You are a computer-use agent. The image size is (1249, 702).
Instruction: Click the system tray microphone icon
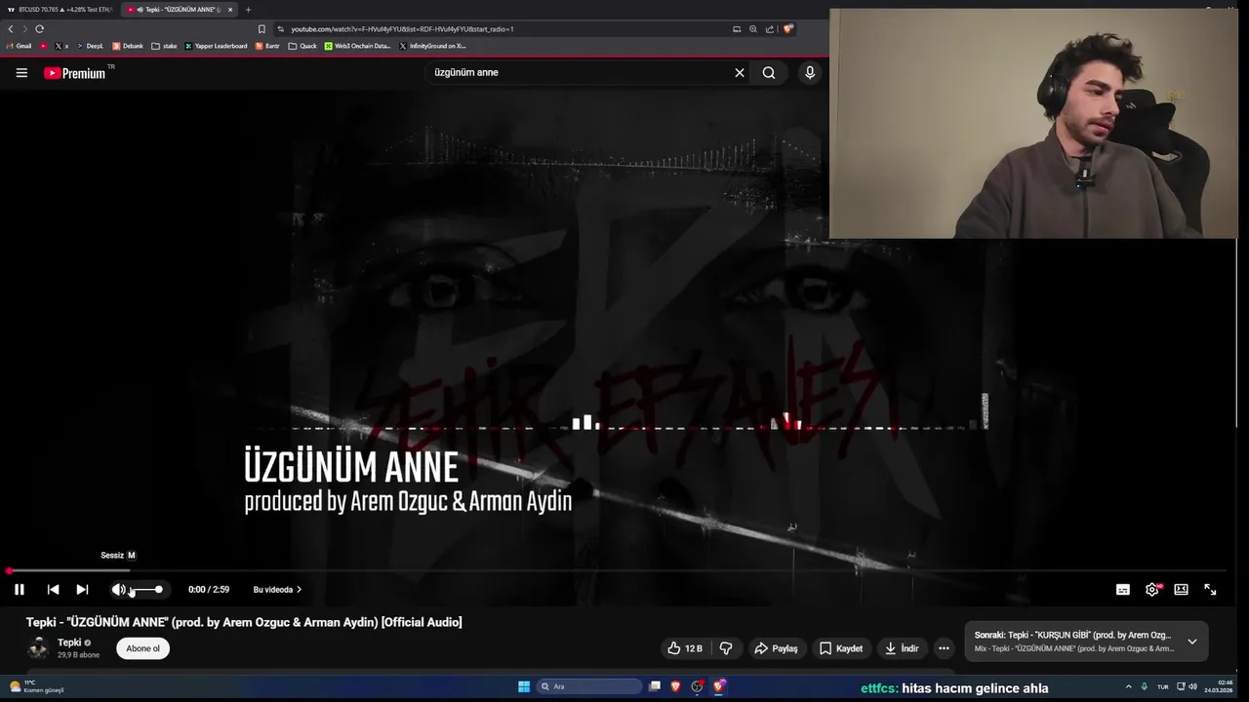click(x=1145, y=686)
